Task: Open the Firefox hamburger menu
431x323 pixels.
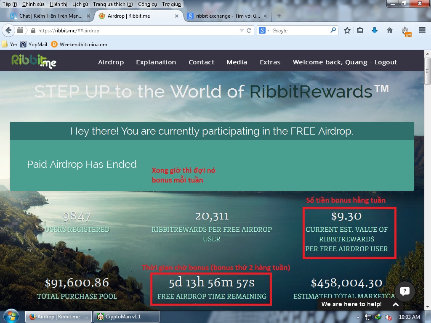Action: pos(422,30)
